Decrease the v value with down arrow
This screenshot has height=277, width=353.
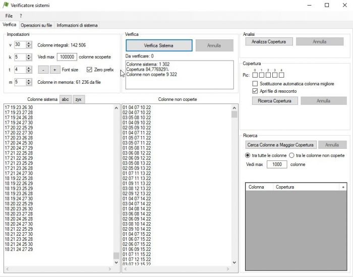pyautogui.click(x=29, y=46)
